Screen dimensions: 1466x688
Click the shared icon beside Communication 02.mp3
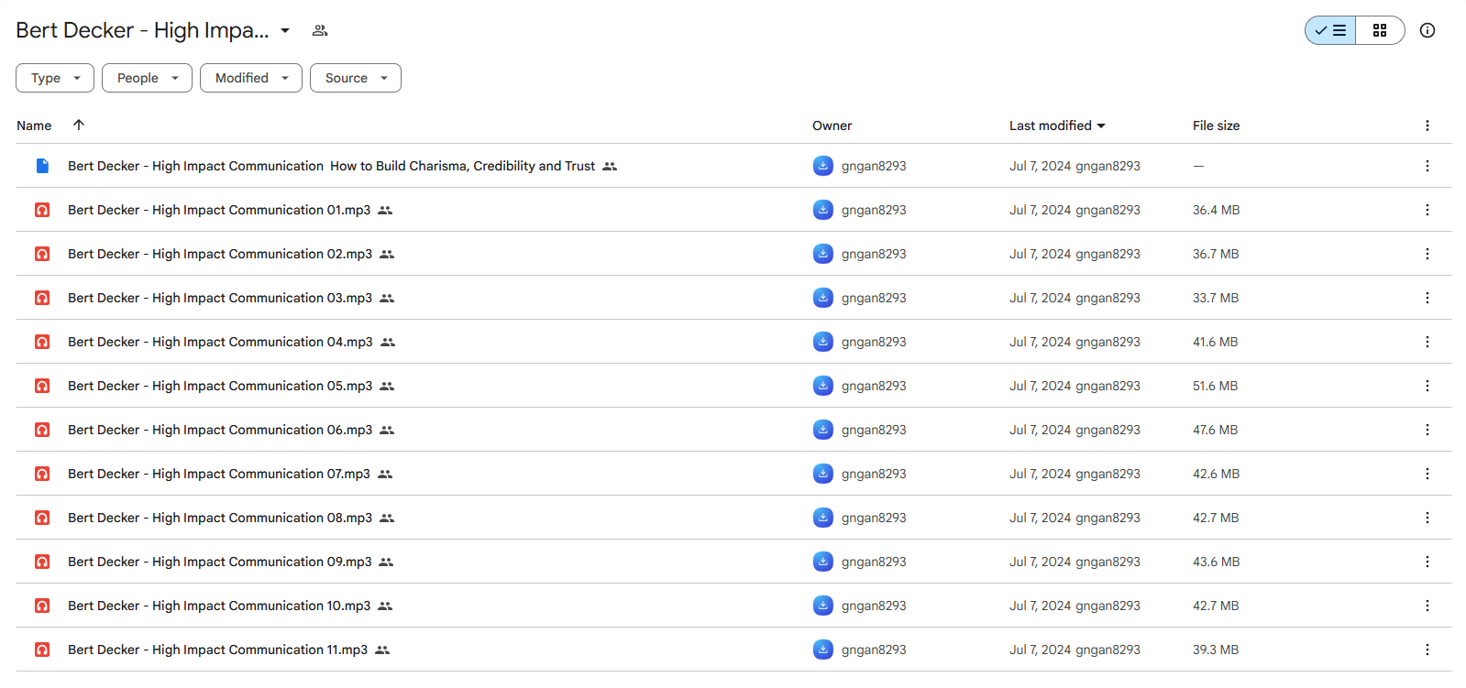[x=387, y=254]
